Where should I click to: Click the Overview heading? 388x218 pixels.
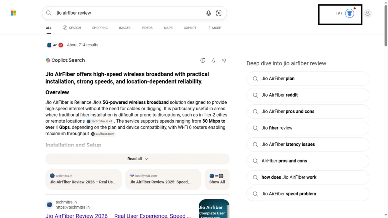coord(57,92)
